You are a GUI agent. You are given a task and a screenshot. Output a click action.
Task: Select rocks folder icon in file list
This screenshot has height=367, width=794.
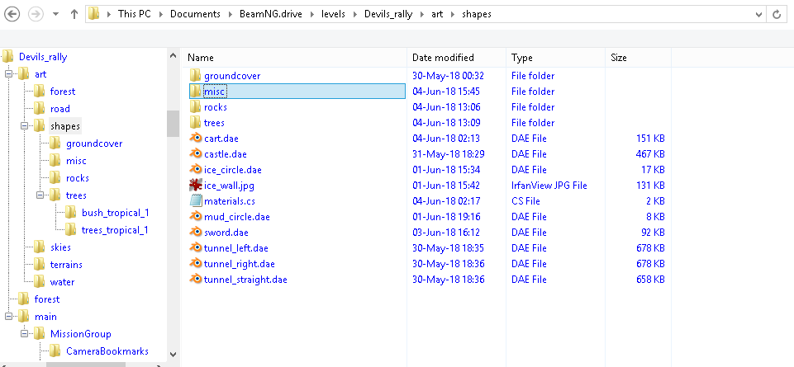click(196, 107)
